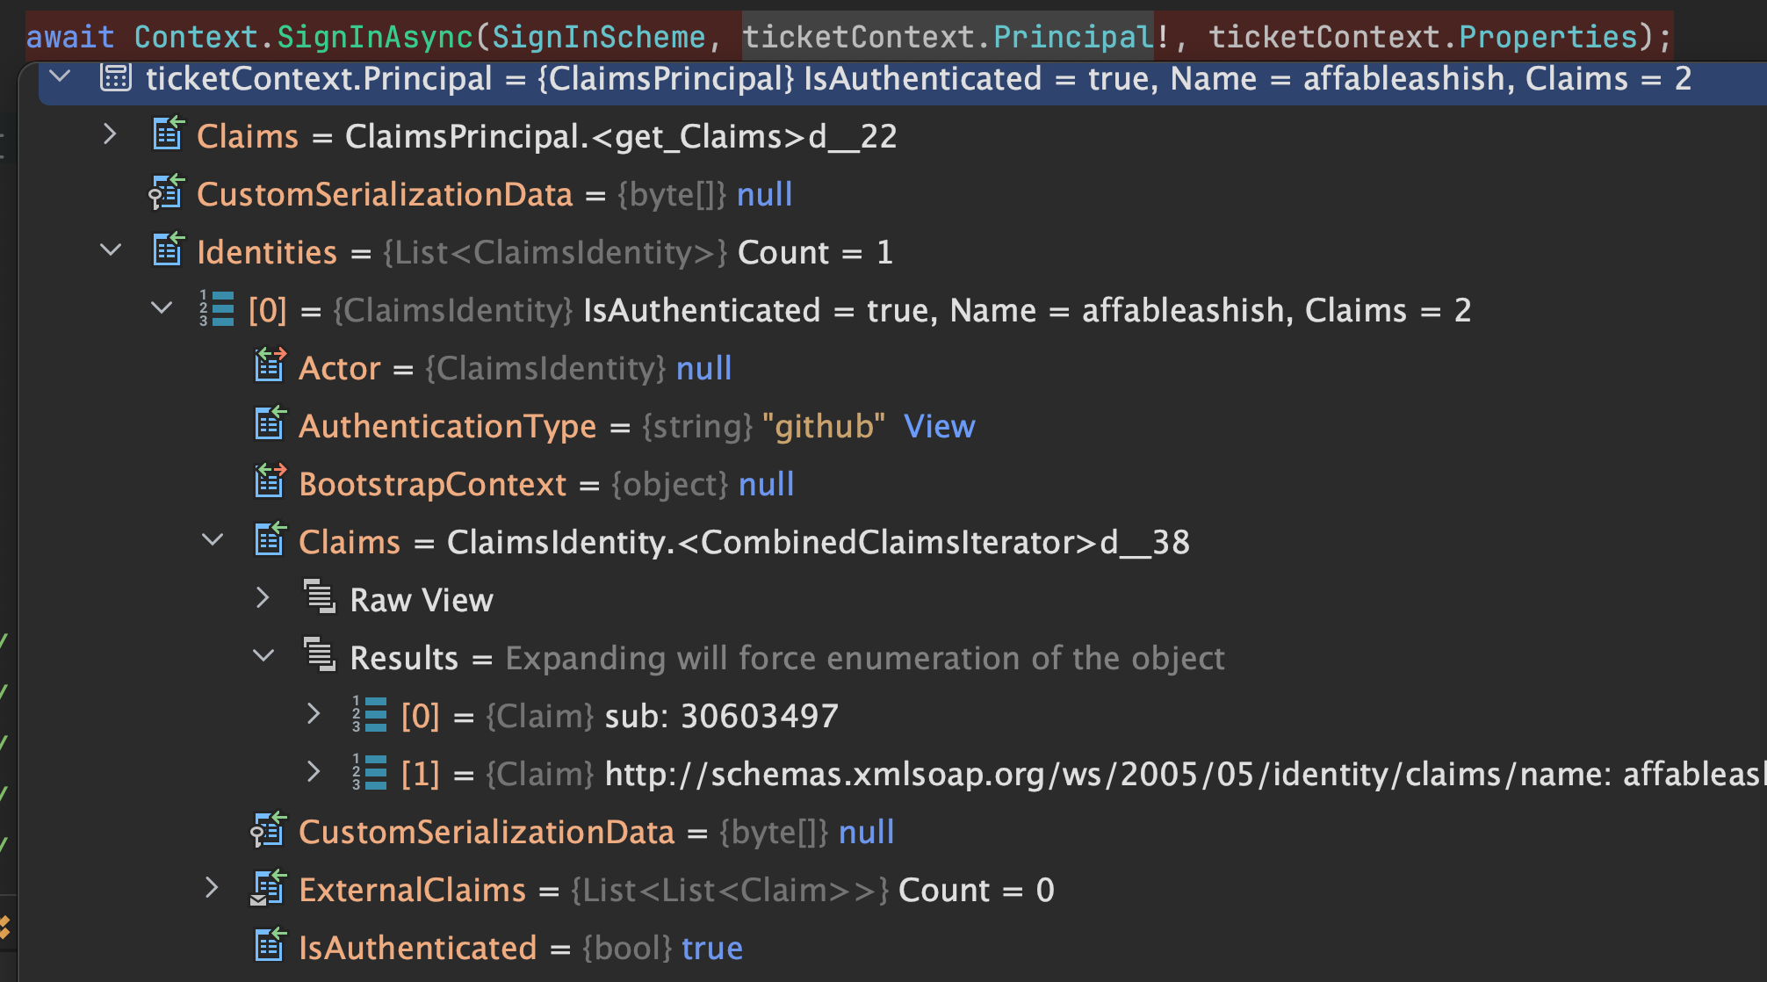This screenshot has width=1767, height=982.
Task: Collapse the ticketContext.Principal node
Action: [x=58, y=77]
